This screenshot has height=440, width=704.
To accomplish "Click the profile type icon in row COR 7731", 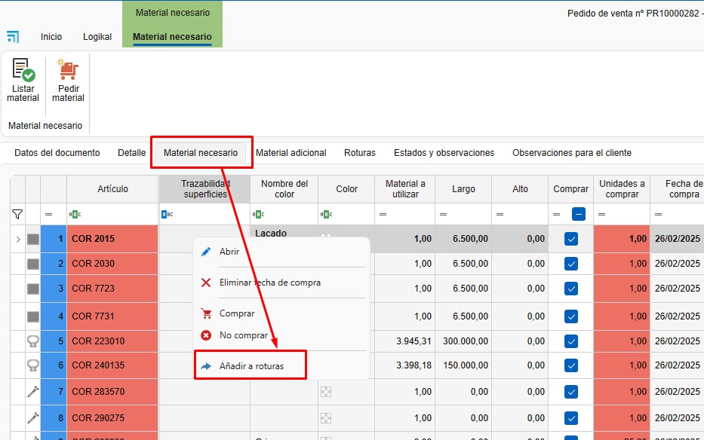I will point(33,316).
